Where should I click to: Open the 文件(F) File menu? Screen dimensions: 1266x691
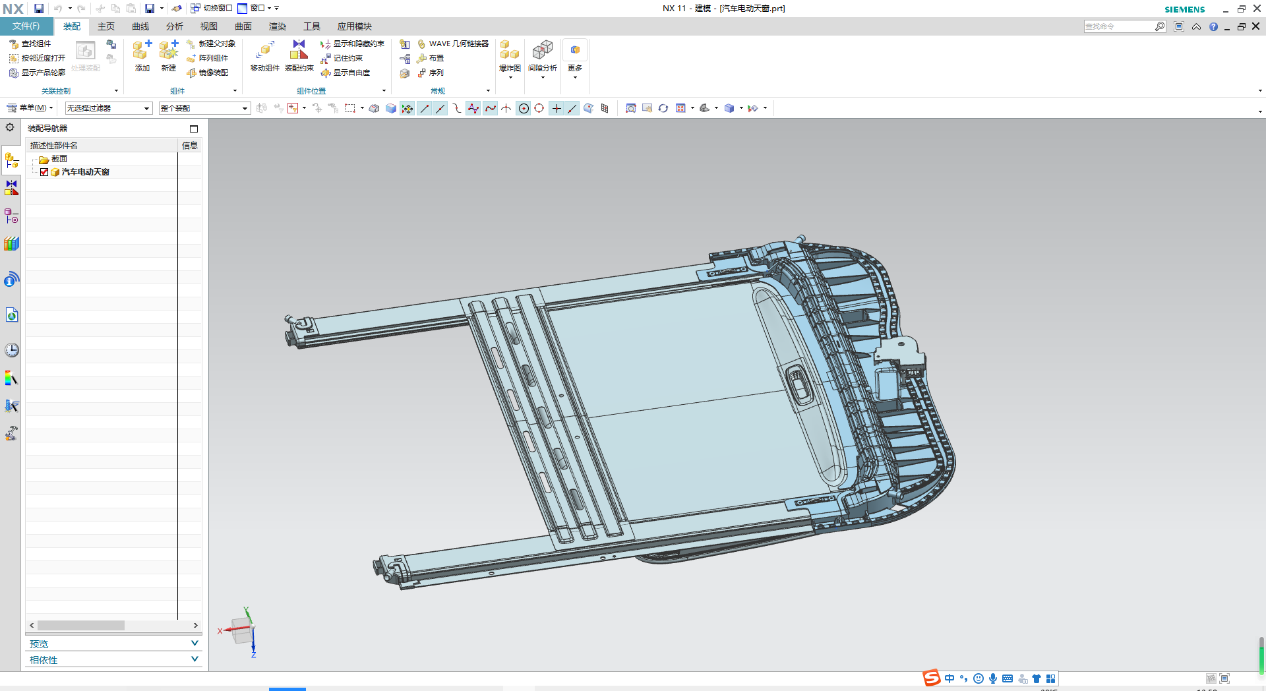coord(26,26)
